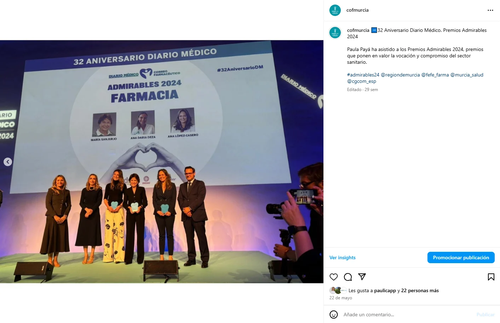Open the Ver insights link
The height and width of the screenshot is (323, 500).
tap(343, 257)
